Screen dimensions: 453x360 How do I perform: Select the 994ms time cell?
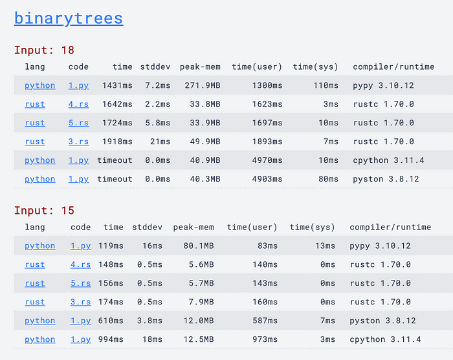[111, 339]
